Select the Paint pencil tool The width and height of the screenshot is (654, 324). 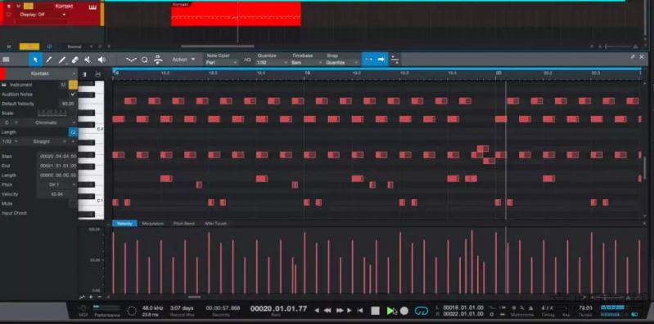[49, 60]
